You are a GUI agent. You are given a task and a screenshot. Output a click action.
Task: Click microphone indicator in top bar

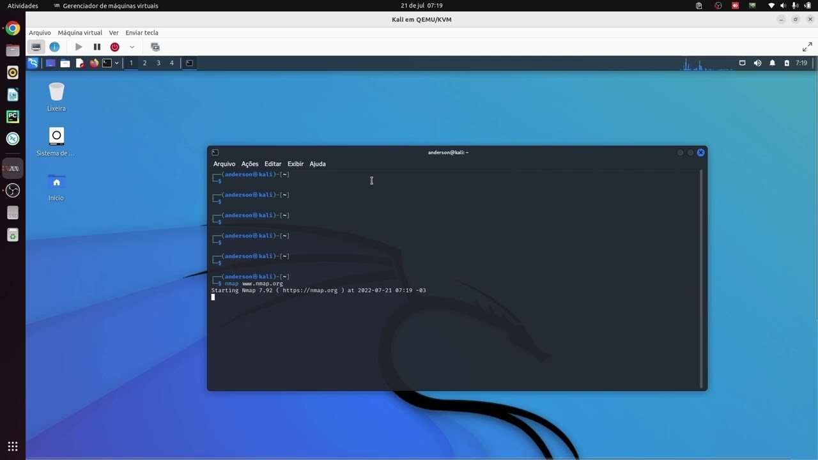coord(796,6)
